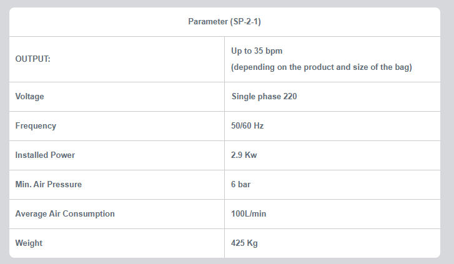Image resolution: width=454 pixels, height=264 pixels.
Task: Select the SP-2-1 model code in header
Action: pyautogui.click(x=247, y=22)
